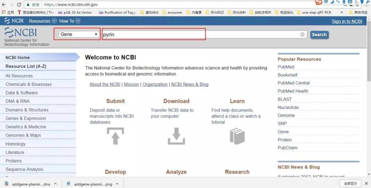The width and height of the screenshot is (371, 188).
Task: Open Literature in the sidebar
Action: [x=15, y=152]
